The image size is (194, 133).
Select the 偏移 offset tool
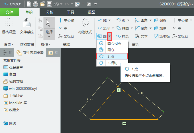click(160, 20)
